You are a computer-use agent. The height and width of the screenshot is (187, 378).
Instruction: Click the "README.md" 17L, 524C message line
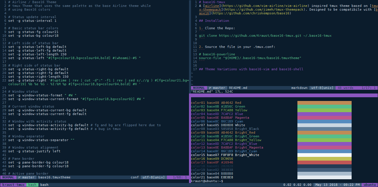[x=212, y=91]
